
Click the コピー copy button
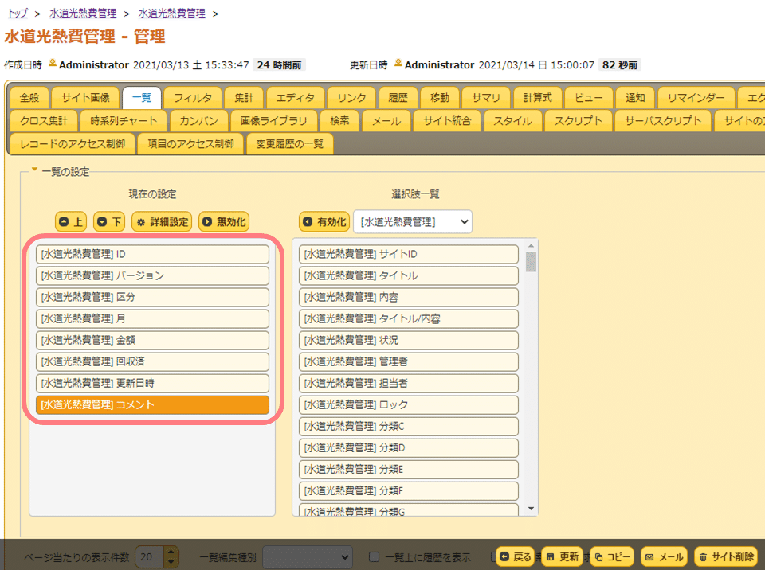[x=612, y=556]
